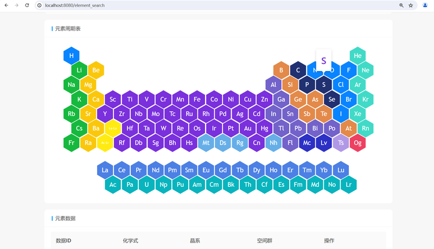Image resolution: width=434 pixels, height=249 pixels.
Task: Click the 化学式 column header
Action: pyautogui.click(x=130, y=241)
